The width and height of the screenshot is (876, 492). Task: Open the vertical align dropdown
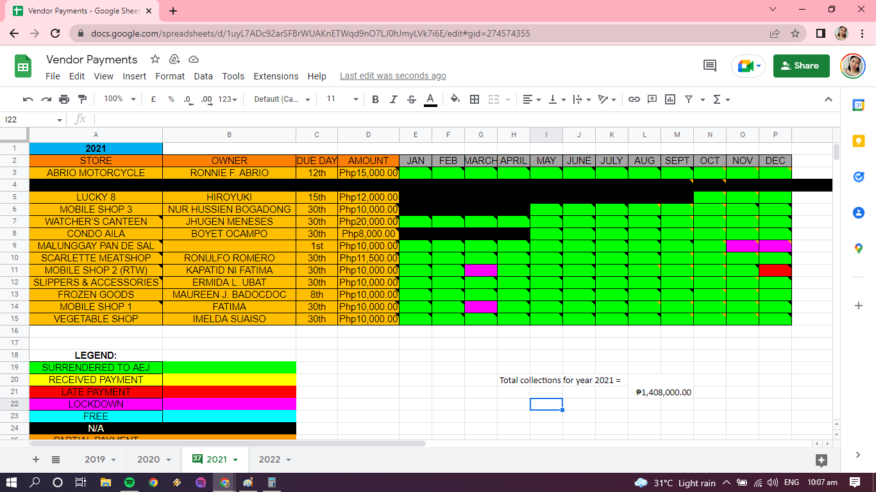(557, 99)
